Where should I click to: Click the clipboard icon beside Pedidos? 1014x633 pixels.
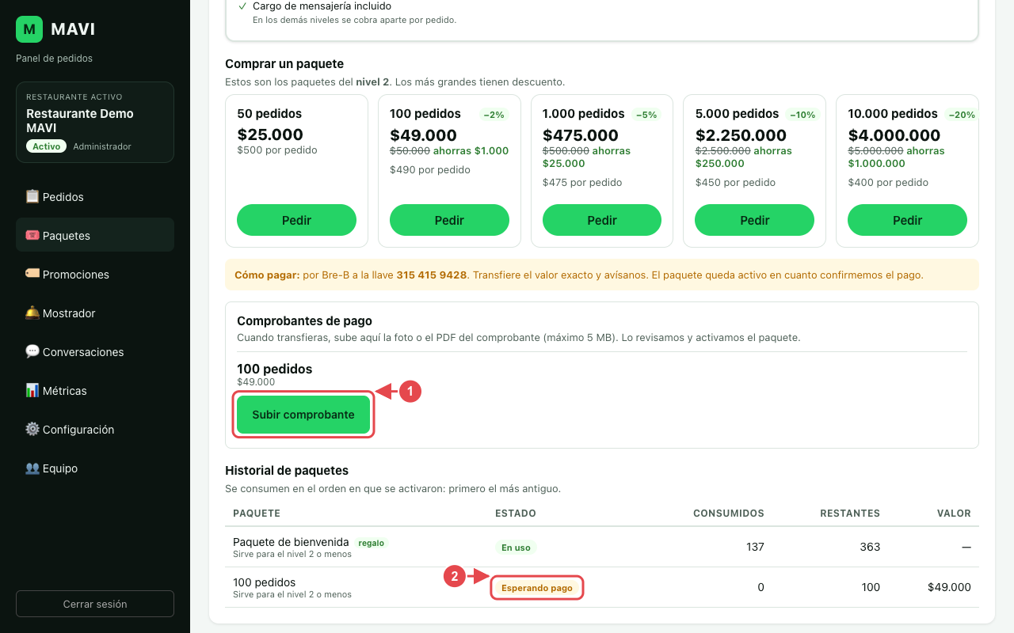pos(32,196)
